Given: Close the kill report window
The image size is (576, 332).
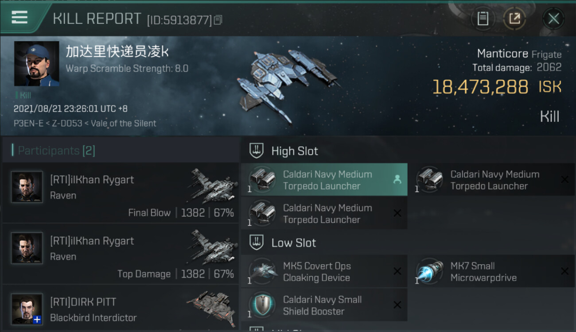Looking at the screenshot, I should tap(553, 19).
